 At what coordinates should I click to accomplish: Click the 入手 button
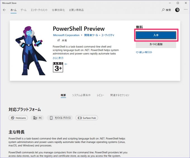156,35
